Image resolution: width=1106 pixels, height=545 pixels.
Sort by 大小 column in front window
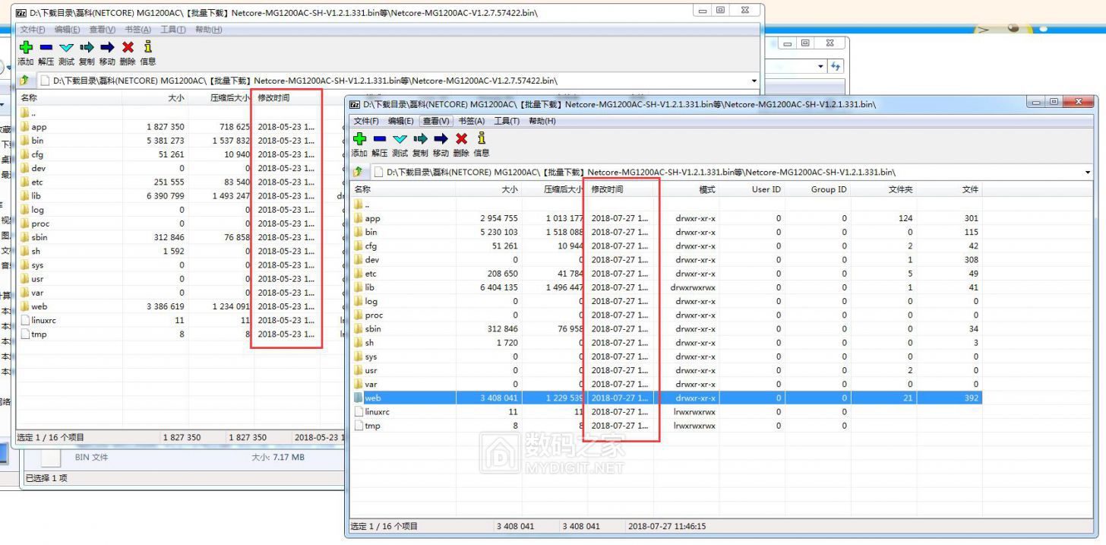point(489,189)
